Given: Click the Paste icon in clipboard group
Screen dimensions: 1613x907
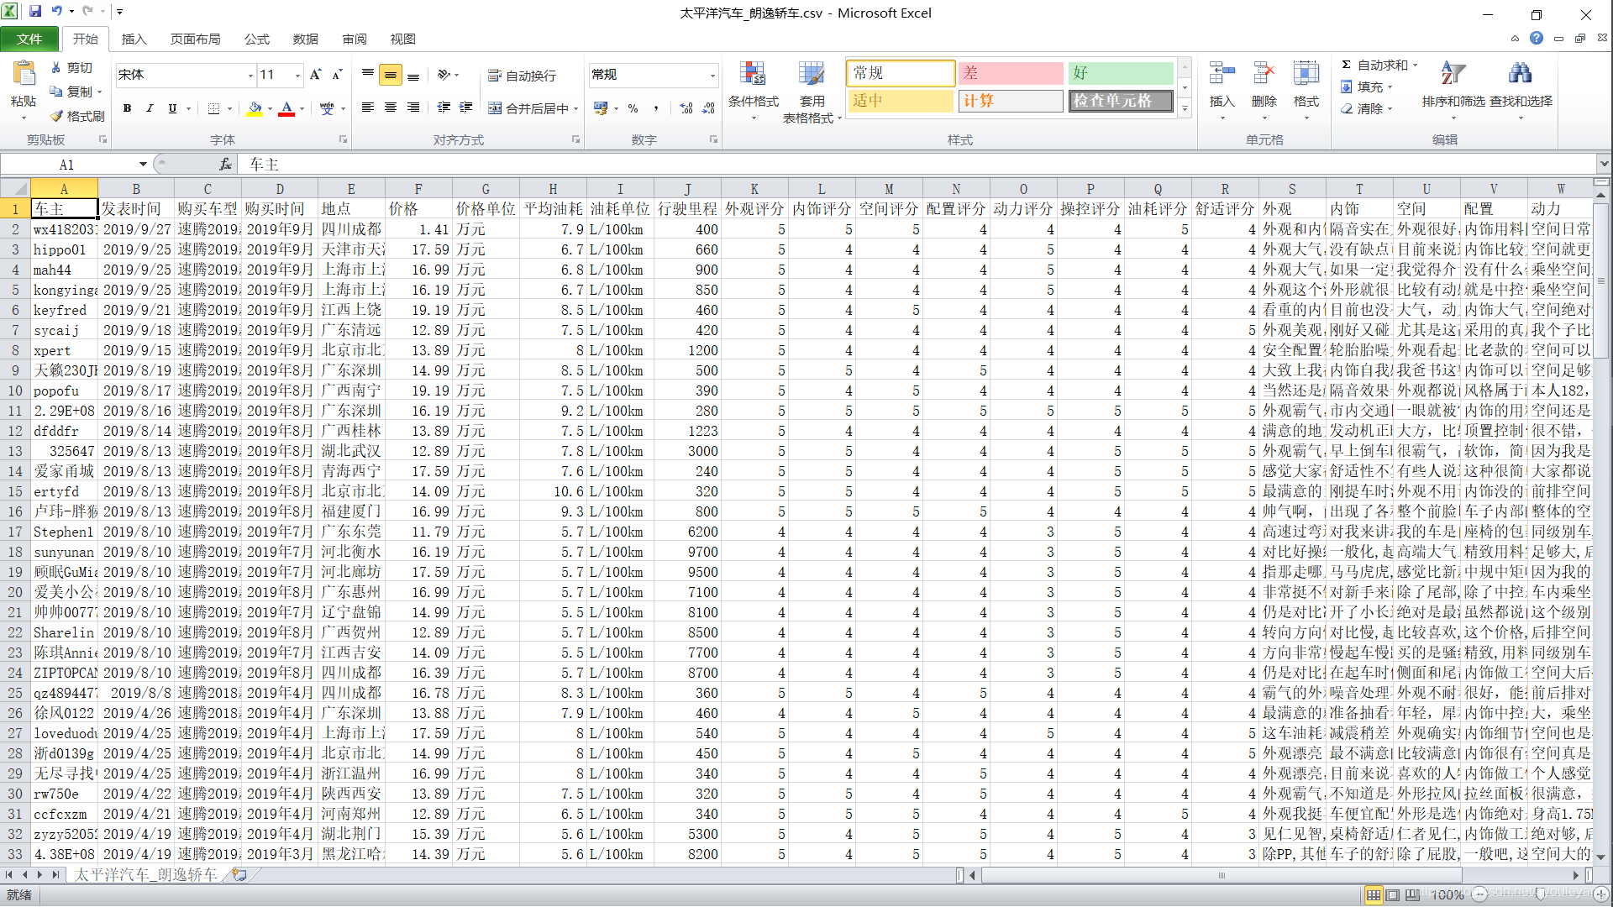Looking at the screenshot, I should click(24, 74).
